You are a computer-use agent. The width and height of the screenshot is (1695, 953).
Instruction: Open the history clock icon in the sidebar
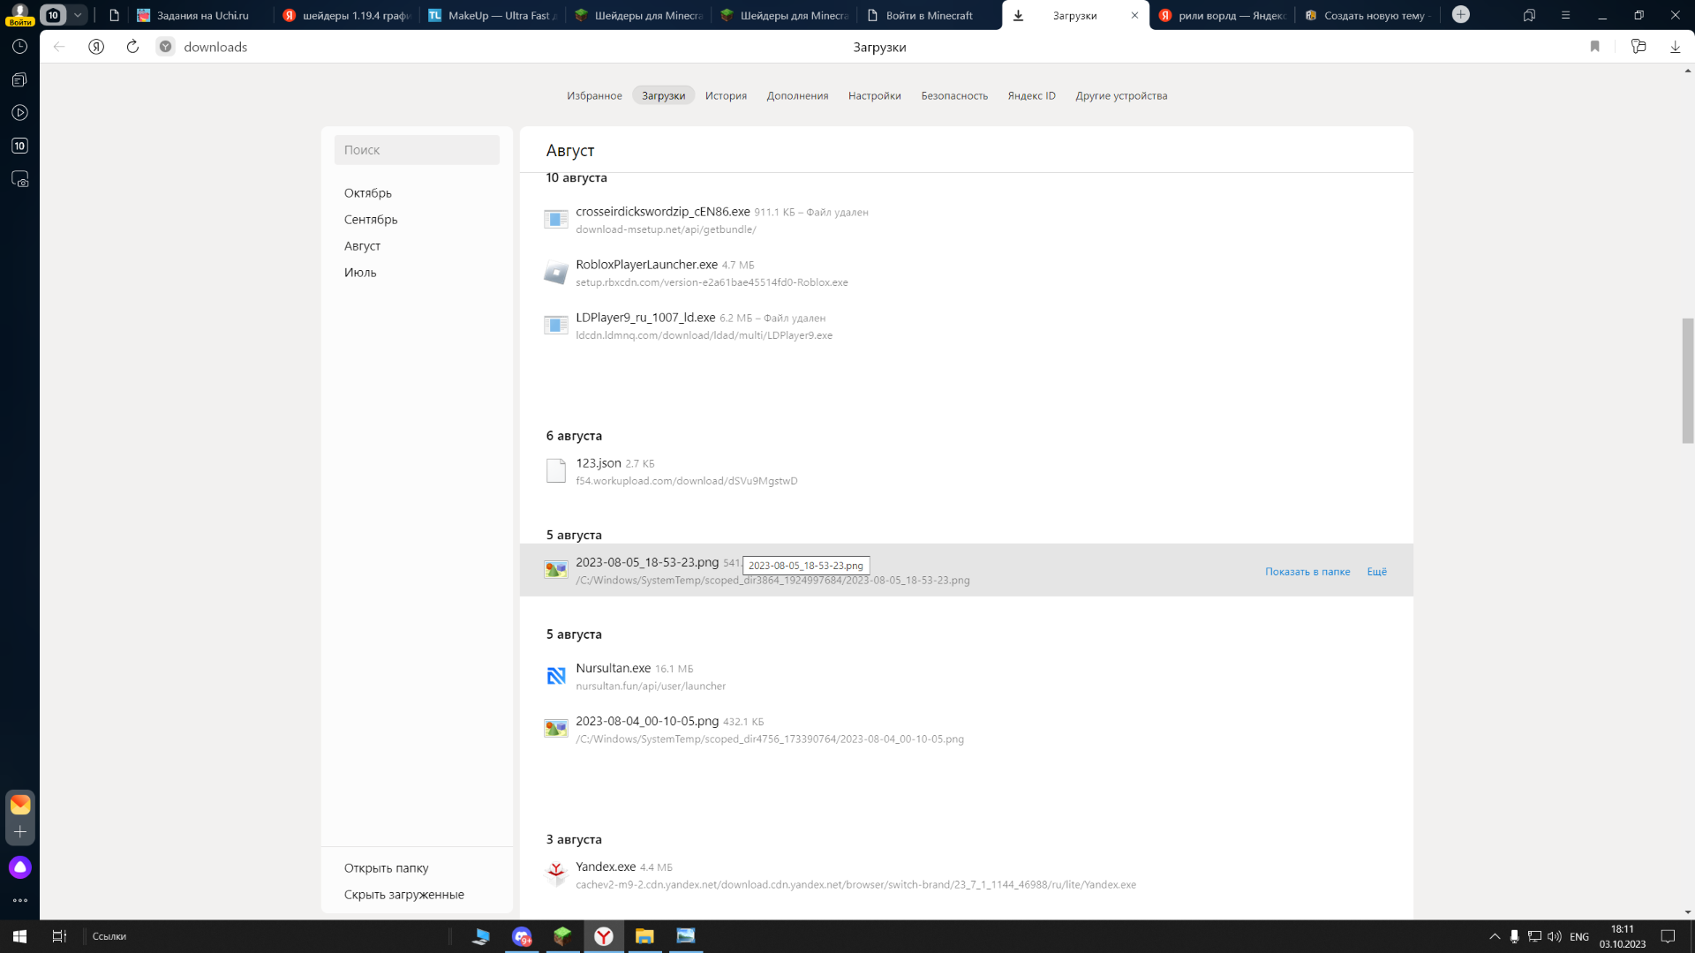click(x=19, y=47)
